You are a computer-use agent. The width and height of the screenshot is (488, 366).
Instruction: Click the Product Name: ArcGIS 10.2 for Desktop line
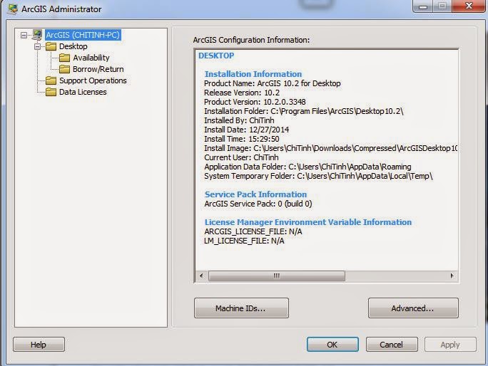273,83
